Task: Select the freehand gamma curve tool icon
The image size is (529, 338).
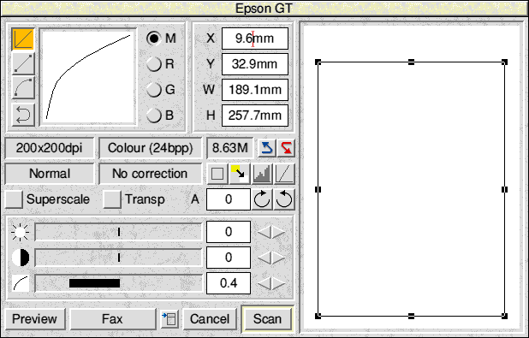Action: pyautogui.click(x=23, y=39)
